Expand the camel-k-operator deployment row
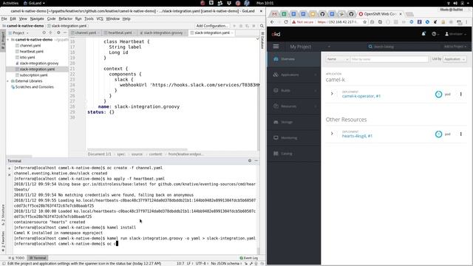This screenshot has height=266, width=473. (x=332, y=94)
